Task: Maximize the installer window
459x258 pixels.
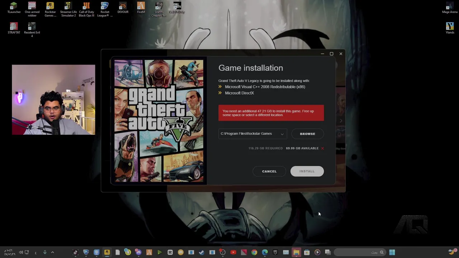Action: click(331, 54)
